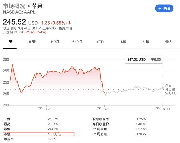Open the 市场概况 breadcrumb link
Image resolution: width=180 pixels, height=143 pixels.
point(14,6)
